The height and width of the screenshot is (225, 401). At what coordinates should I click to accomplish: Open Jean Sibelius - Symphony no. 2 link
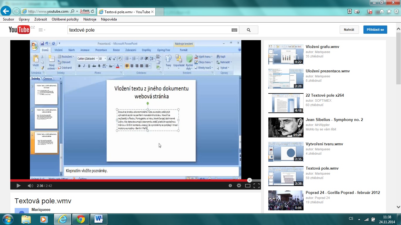coord(334,120)
